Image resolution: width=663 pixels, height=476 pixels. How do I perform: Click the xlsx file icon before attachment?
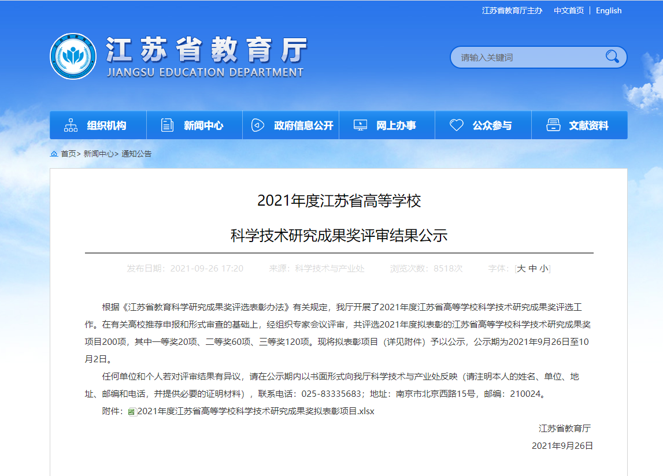pyautogui.click(x=132, y=412)
